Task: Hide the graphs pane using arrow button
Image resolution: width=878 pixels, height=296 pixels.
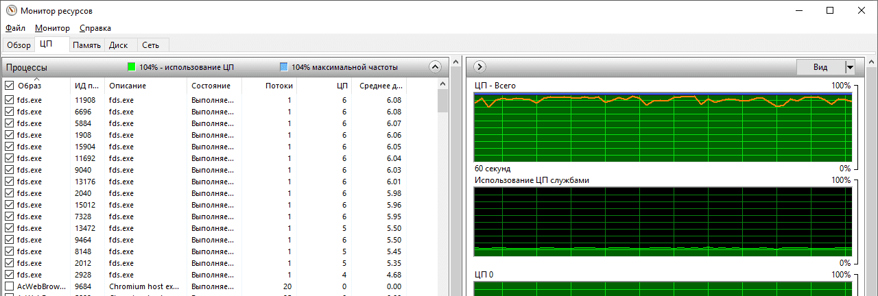Action: pos(479,67)
